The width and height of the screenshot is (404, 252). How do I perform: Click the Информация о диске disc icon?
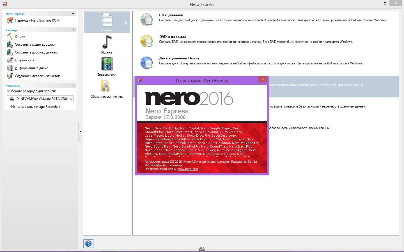(10, 68)
